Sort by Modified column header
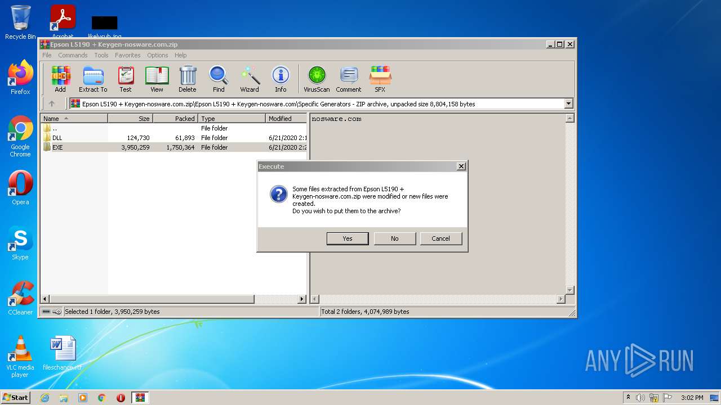 pyautogui.click(x=286, y=119)
